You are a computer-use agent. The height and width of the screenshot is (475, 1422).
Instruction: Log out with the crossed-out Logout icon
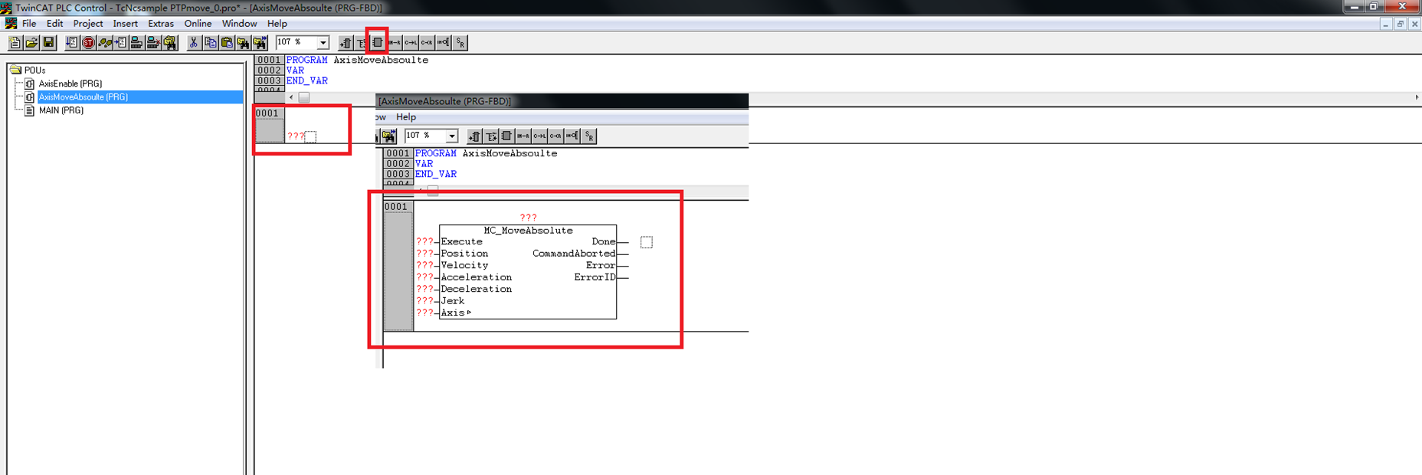click(x=153, y=42)
